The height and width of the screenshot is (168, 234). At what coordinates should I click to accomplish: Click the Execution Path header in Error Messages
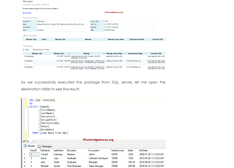[158, 40]
